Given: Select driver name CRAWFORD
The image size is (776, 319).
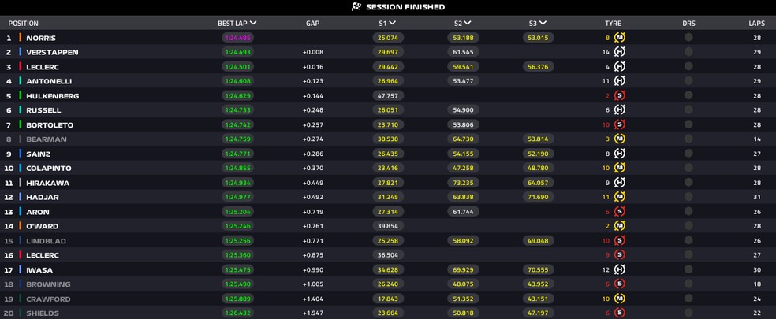Looking at the screenshot, I should [49, 299].
